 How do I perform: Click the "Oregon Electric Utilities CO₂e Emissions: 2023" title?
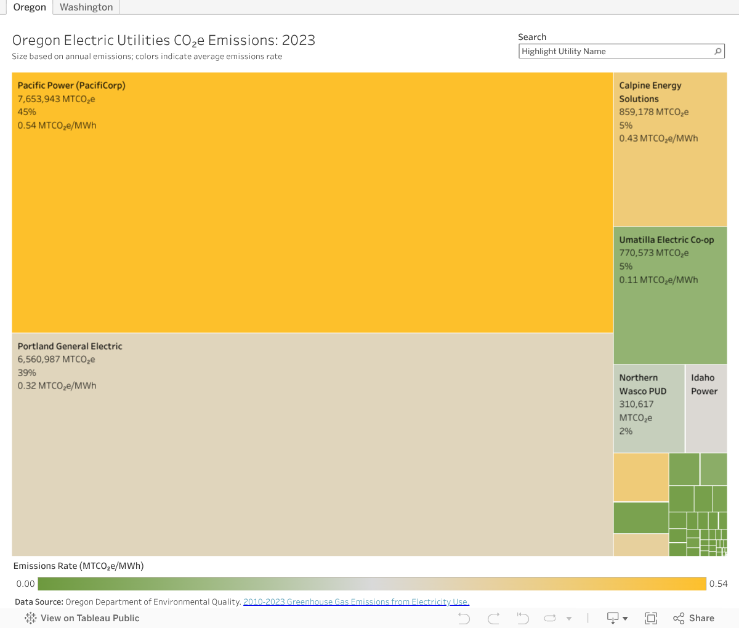pos(164,41)
